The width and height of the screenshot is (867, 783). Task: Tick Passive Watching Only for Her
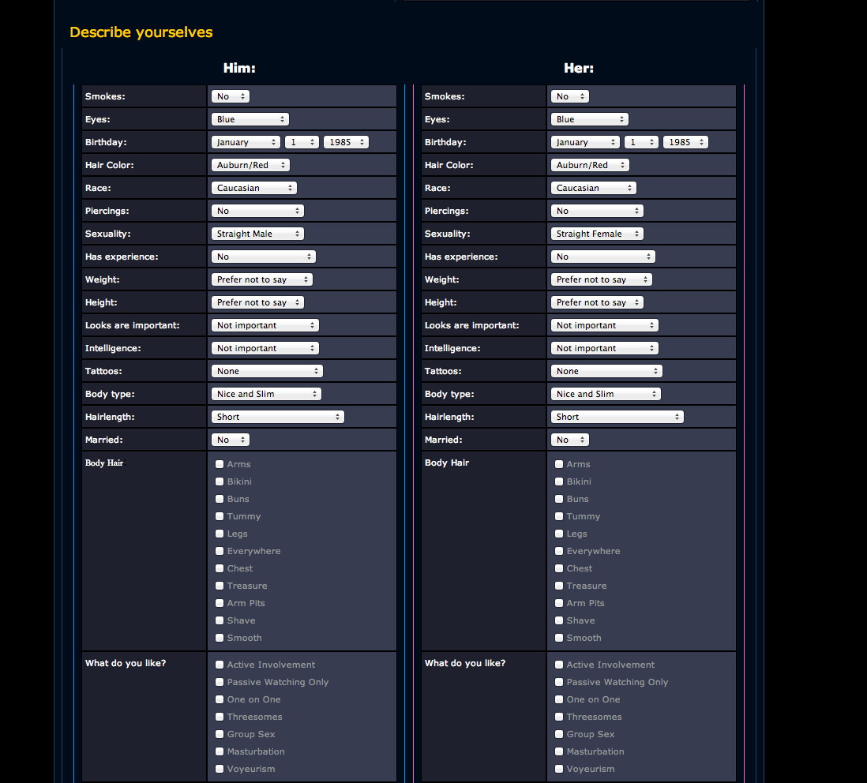pyautogui.click(x=559, y=682)
